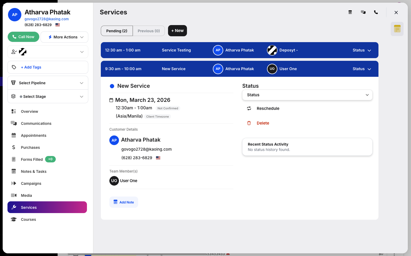Click the UO avatar under Team Member(s)
The height and width of the screenshot is (256, 411).
(x=114, y=181)
